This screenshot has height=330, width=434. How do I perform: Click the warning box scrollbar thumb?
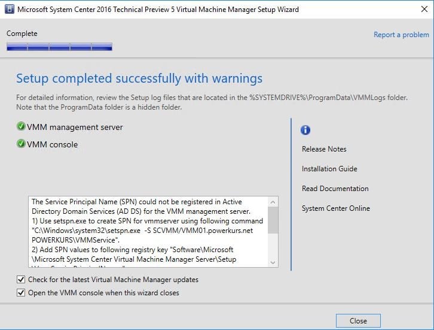(x=273, y=220)
